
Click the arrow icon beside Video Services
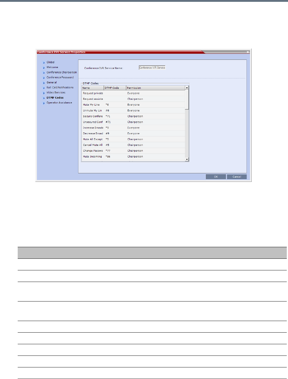tap(44, 93)
